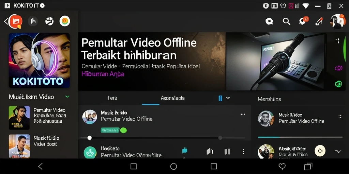Click the third round white sidebar icon
This screenshot has width=349, height=174.
[49, 21]
